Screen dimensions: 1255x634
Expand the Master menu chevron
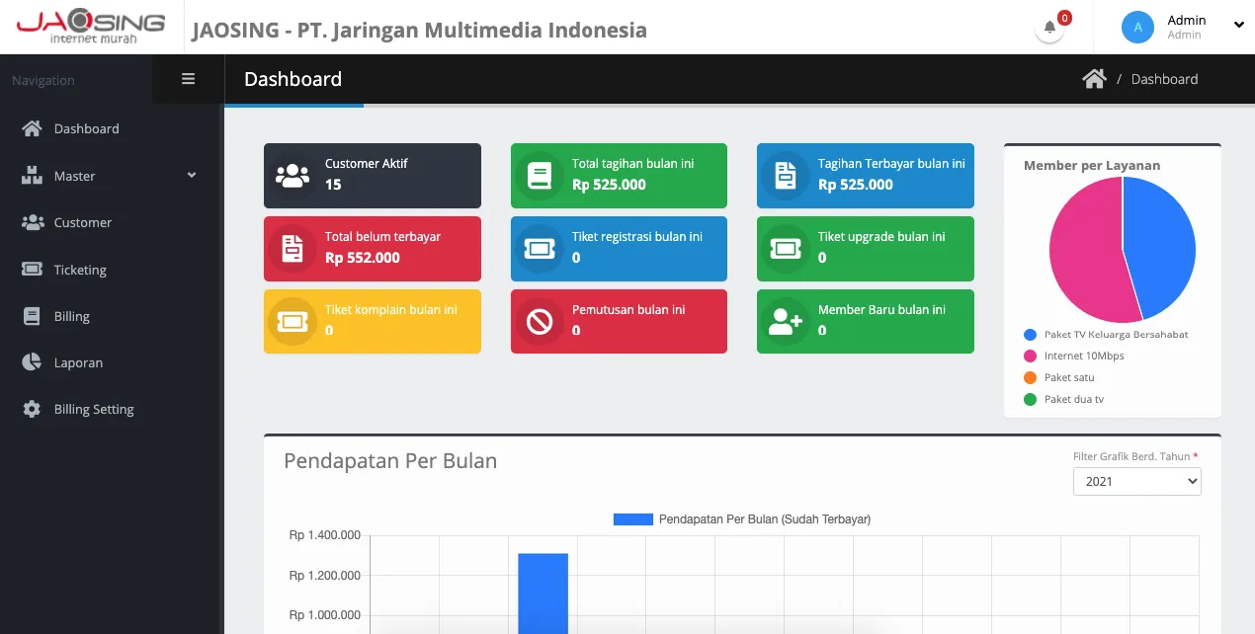point(192,175)
